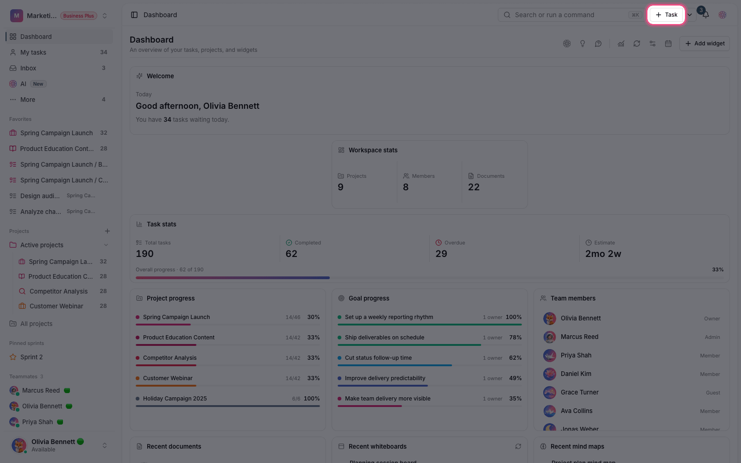Open the analytics chart icon in toolbar
This screenshot has height=463, width=741.
[x=621, y=44]
